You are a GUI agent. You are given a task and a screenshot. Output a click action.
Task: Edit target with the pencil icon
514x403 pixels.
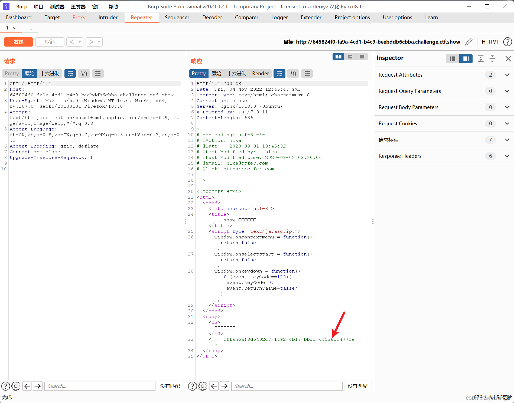tap(469, 42)
